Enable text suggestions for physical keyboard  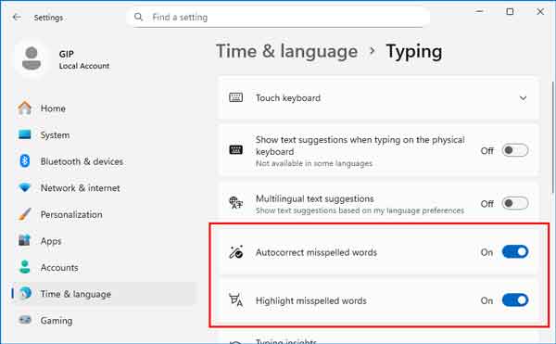(515, 150)
